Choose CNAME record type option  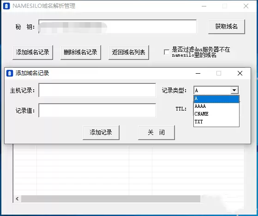pyautogui.click(x=216, y=114)
